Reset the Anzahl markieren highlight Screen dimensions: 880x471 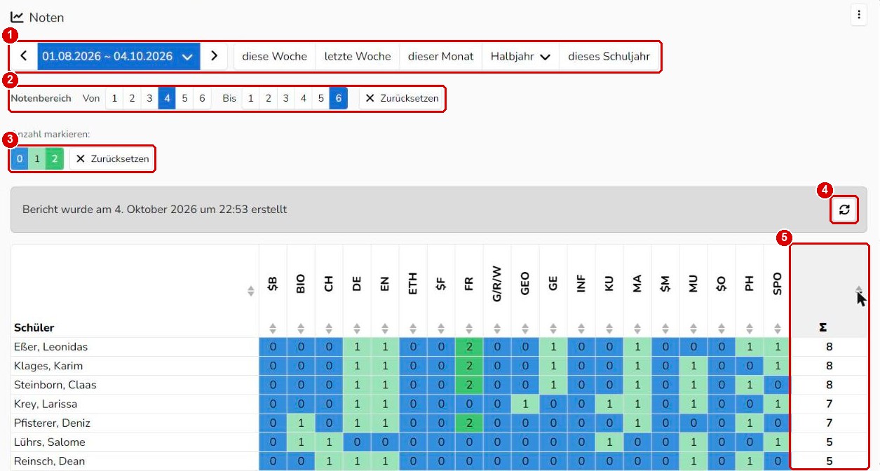[112, 159]
